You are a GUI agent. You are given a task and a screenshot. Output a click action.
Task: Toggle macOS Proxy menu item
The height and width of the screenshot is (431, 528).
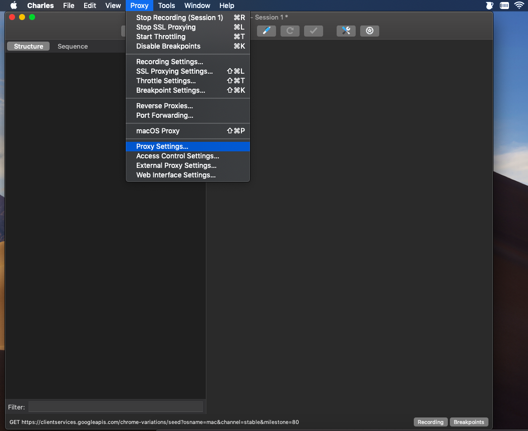coord(187,131)
